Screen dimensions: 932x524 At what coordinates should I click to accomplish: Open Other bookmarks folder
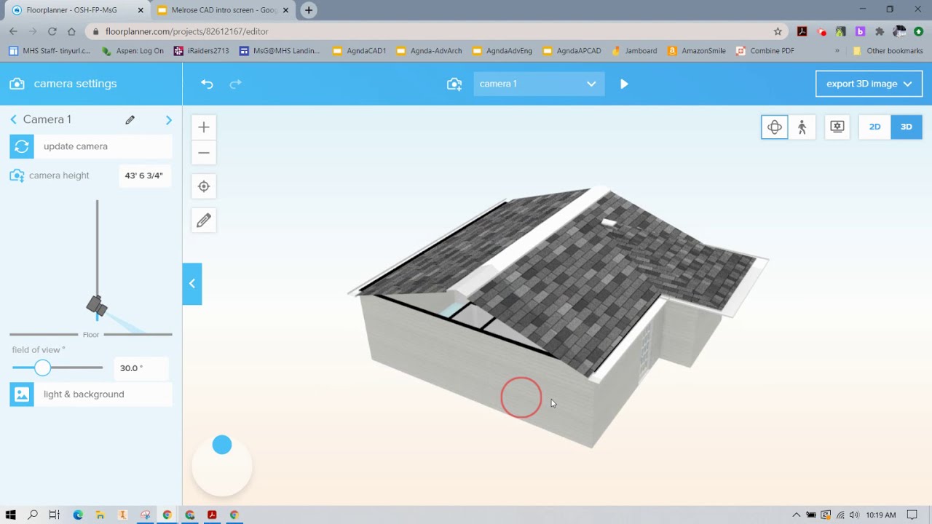coord(888,51)
